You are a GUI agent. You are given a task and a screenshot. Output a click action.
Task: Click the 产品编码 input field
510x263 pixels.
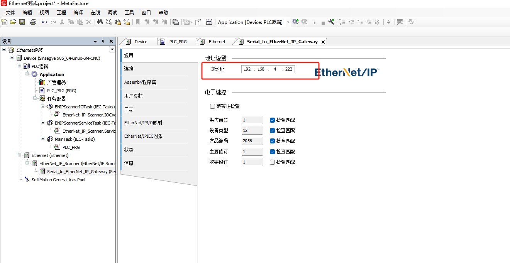pos(252,141)
